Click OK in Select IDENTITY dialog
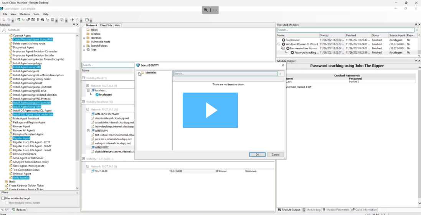The height and width of the screenshot is (215, 421). coord(257,155)
